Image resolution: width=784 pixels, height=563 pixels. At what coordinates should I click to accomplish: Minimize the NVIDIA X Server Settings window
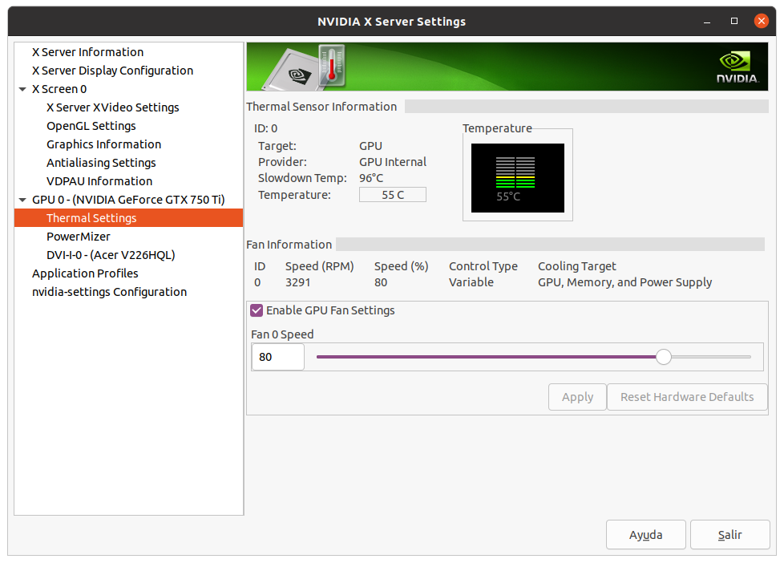coord(707,22)
